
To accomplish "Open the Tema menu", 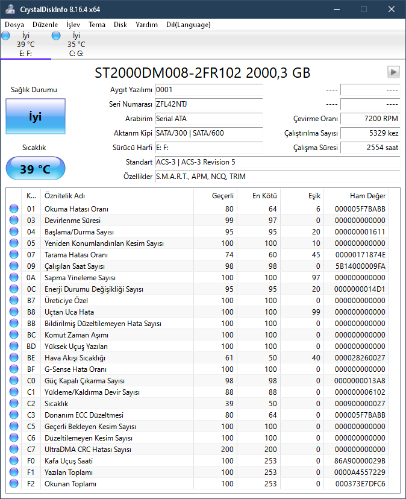I will (x=97, y=25).
